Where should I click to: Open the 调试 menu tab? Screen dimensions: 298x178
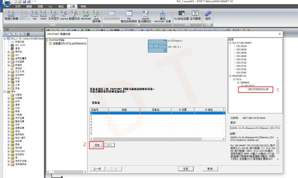[x=61, y=6]
